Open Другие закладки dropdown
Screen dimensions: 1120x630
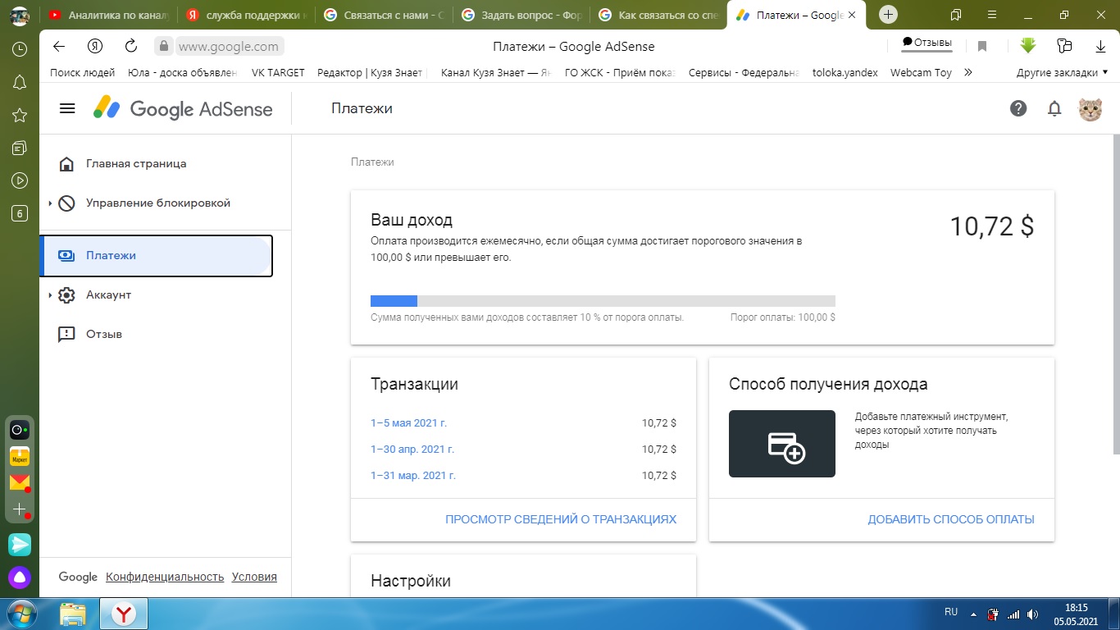pos(1062,72)
